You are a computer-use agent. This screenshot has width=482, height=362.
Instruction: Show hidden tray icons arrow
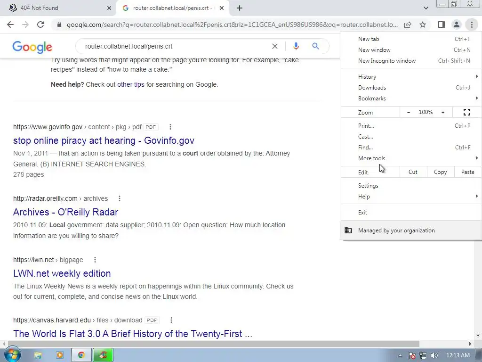pyautogui.click(x=400, y=355)
